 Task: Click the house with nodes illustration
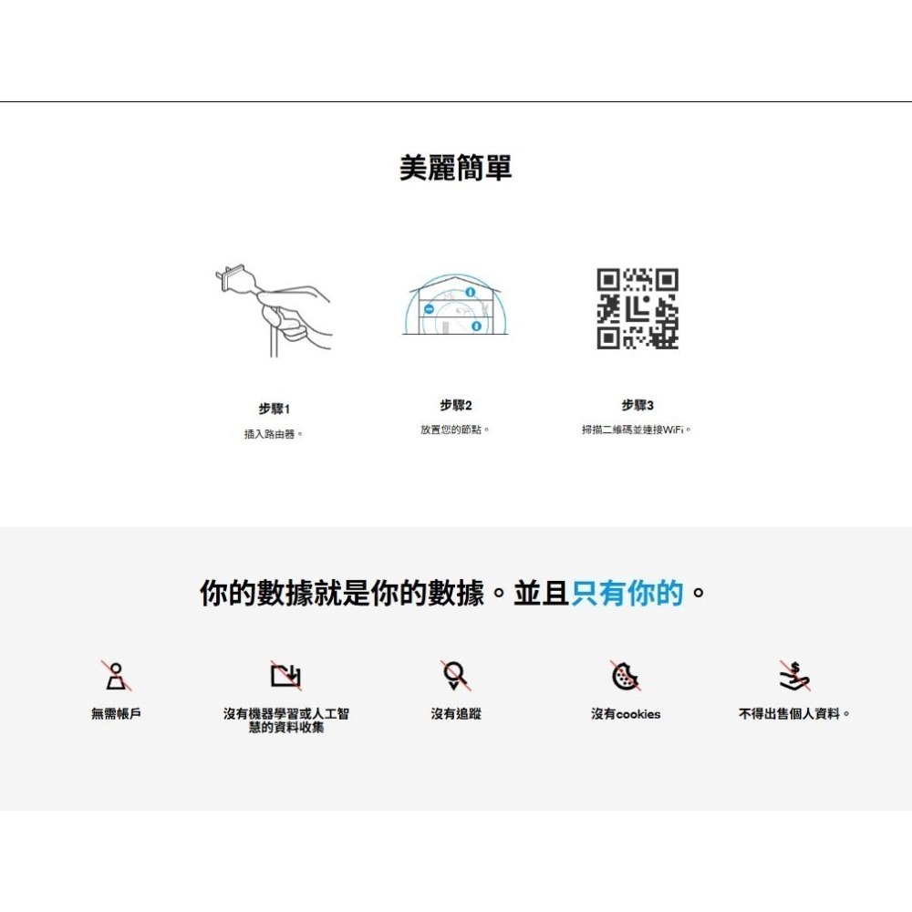click(456, 306)
